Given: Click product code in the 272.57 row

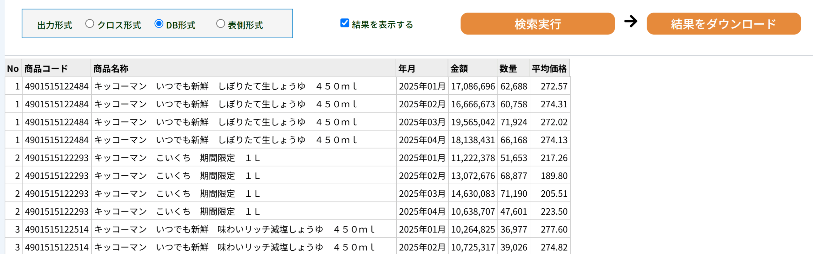Looking at the screenshot, I should point(57,86).
